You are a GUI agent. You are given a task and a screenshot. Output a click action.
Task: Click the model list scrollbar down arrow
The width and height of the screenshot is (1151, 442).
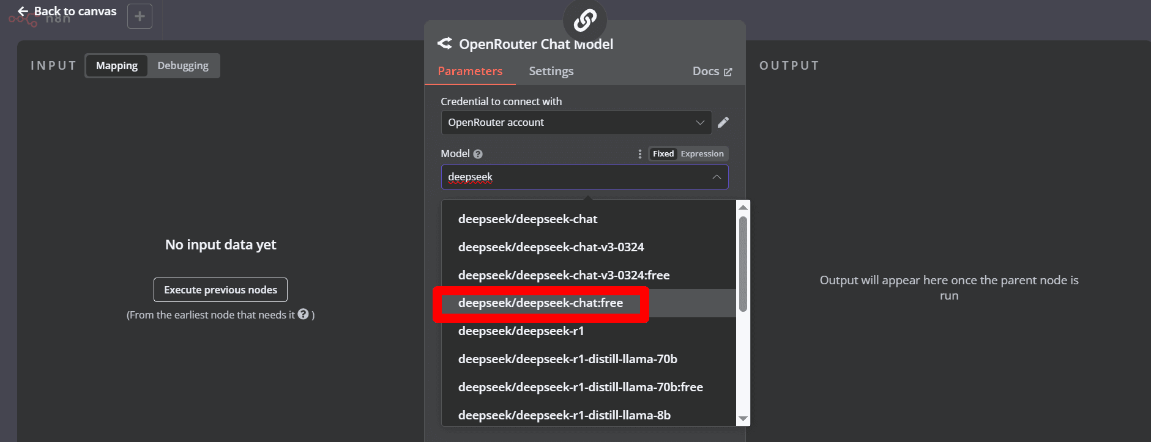(x=743, y=419)
